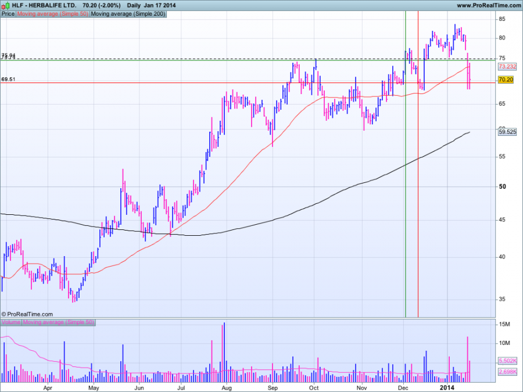Click the 59.525 moving average value tag

507,132
